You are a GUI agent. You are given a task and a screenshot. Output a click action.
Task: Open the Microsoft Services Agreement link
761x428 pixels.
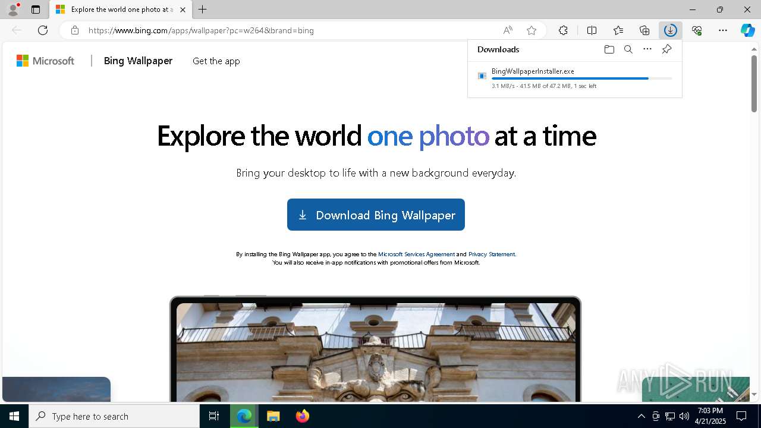tap(416, 254)
